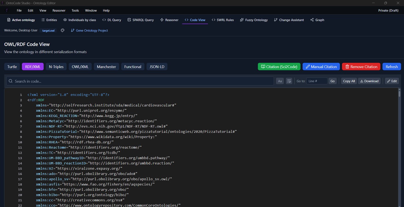Go to the Reasoner tab
The width and height of the screenshot is (404, 207).
click(x=169, y=20)
